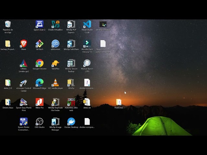Select the Microsoft Edge shortcut
This screenshot has height=155, width=207.
[39, 83]
